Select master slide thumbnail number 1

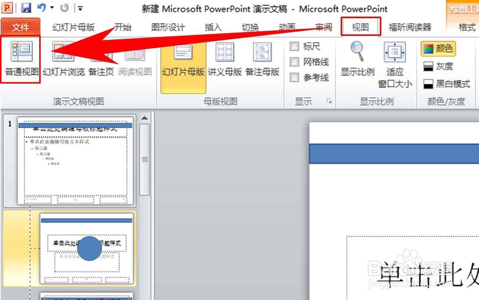(76, 161)
